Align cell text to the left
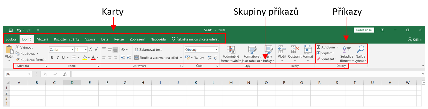This screenshot has height=109, width=428. pyautogui.click(x=104, y=58)
